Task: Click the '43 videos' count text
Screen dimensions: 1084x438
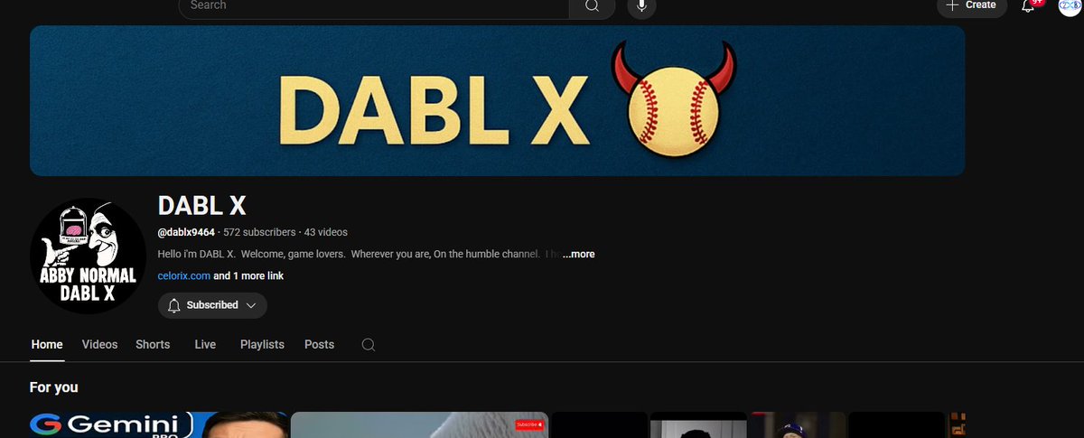Action: (326, 232)
